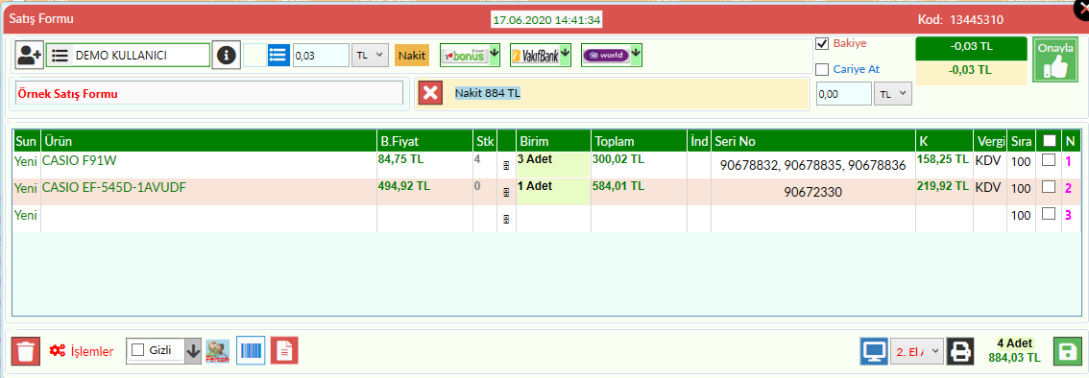Open the 2. El printer selection dropdown
1089x378 pixels.
point(917,352)
